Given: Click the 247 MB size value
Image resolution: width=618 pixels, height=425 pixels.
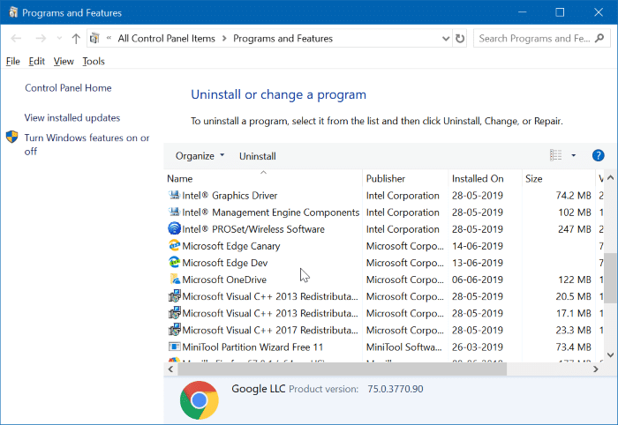Looking at the screenshot, I should [575, 229].
